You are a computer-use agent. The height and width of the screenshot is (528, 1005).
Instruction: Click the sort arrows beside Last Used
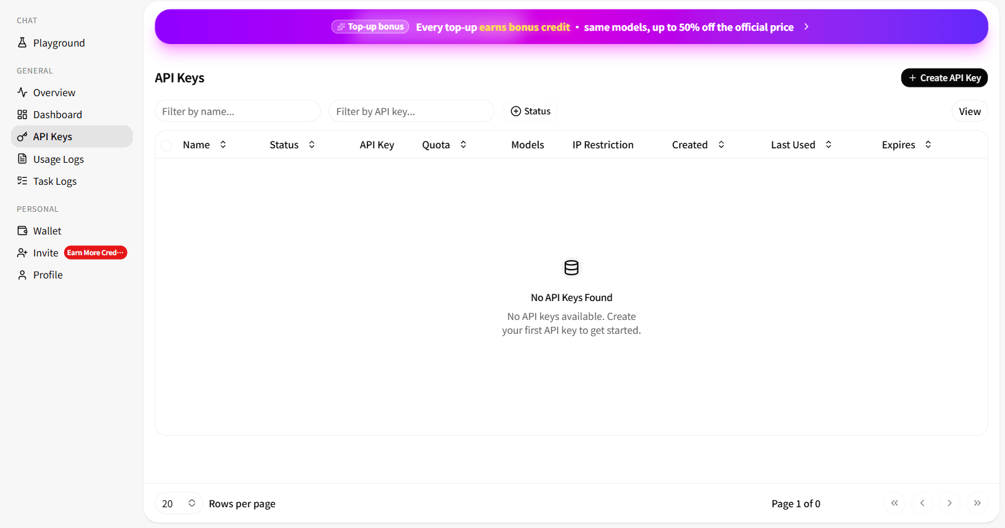828,145
